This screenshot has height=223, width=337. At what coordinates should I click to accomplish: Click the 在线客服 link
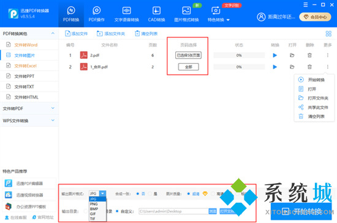tap(16, 217)
